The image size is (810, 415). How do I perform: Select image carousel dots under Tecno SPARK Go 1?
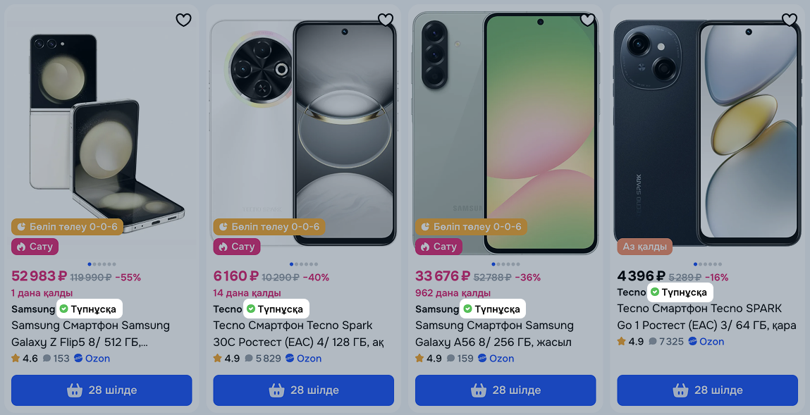pyautogui.click(x=708, y=264)
